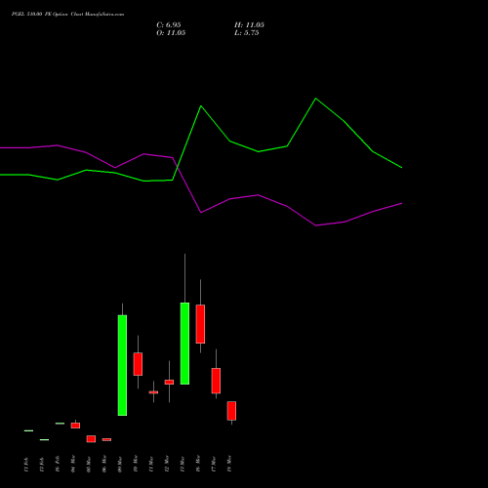This screenshot has width=488, height=488.
Task: Click the low value "L: 5.75"
Action: point(247,33)
